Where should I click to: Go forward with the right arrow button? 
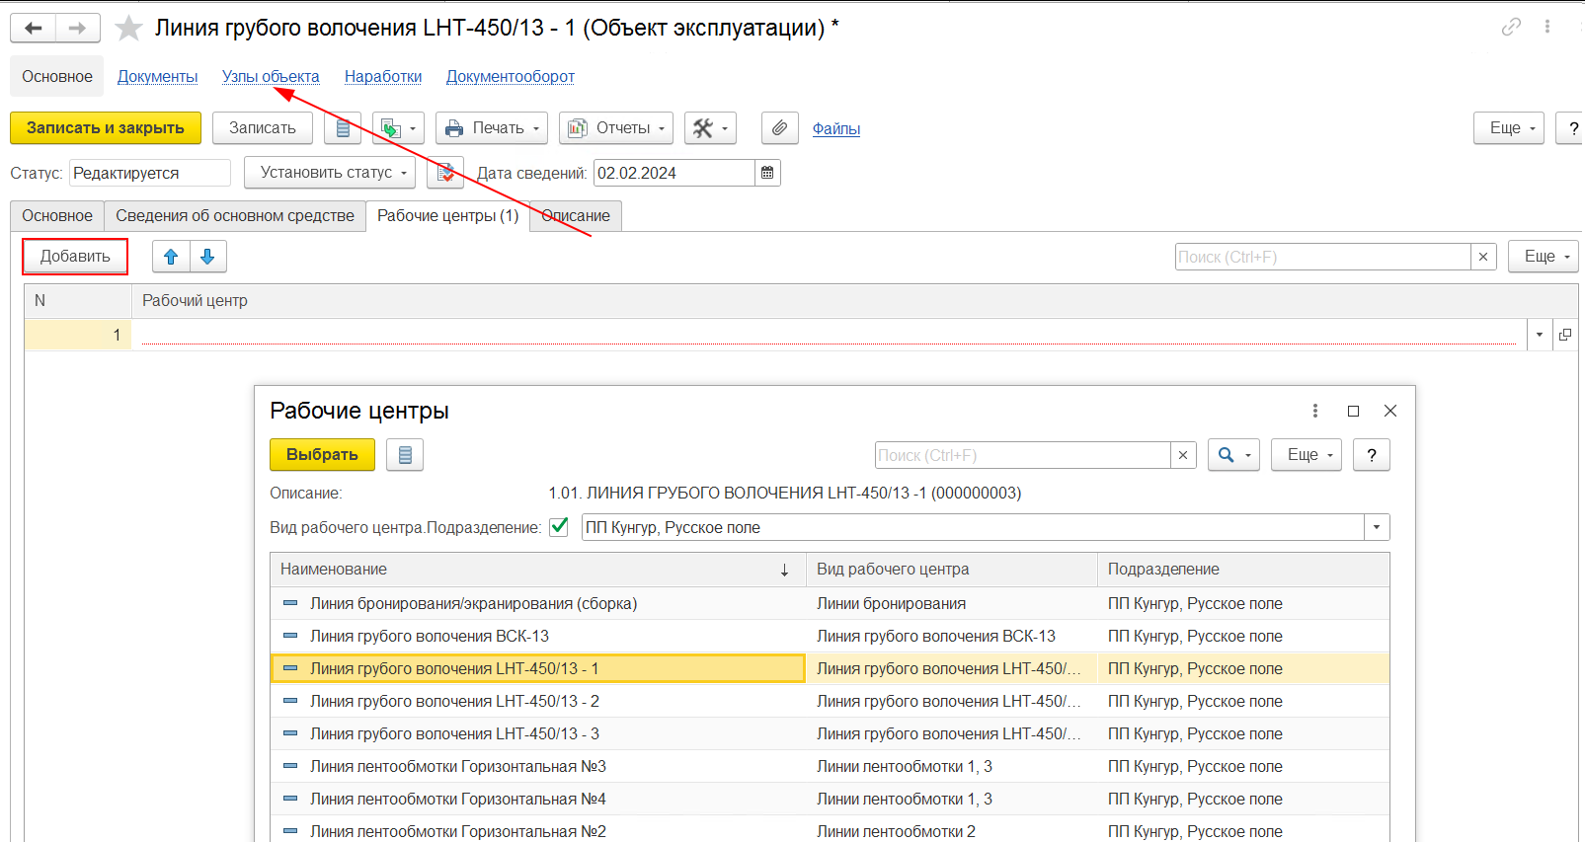click(x=77, y=28)
